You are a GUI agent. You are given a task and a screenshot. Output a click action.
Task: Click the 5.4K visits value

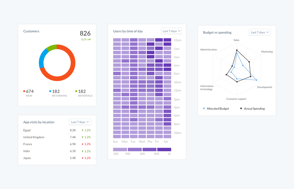(73, 158)
